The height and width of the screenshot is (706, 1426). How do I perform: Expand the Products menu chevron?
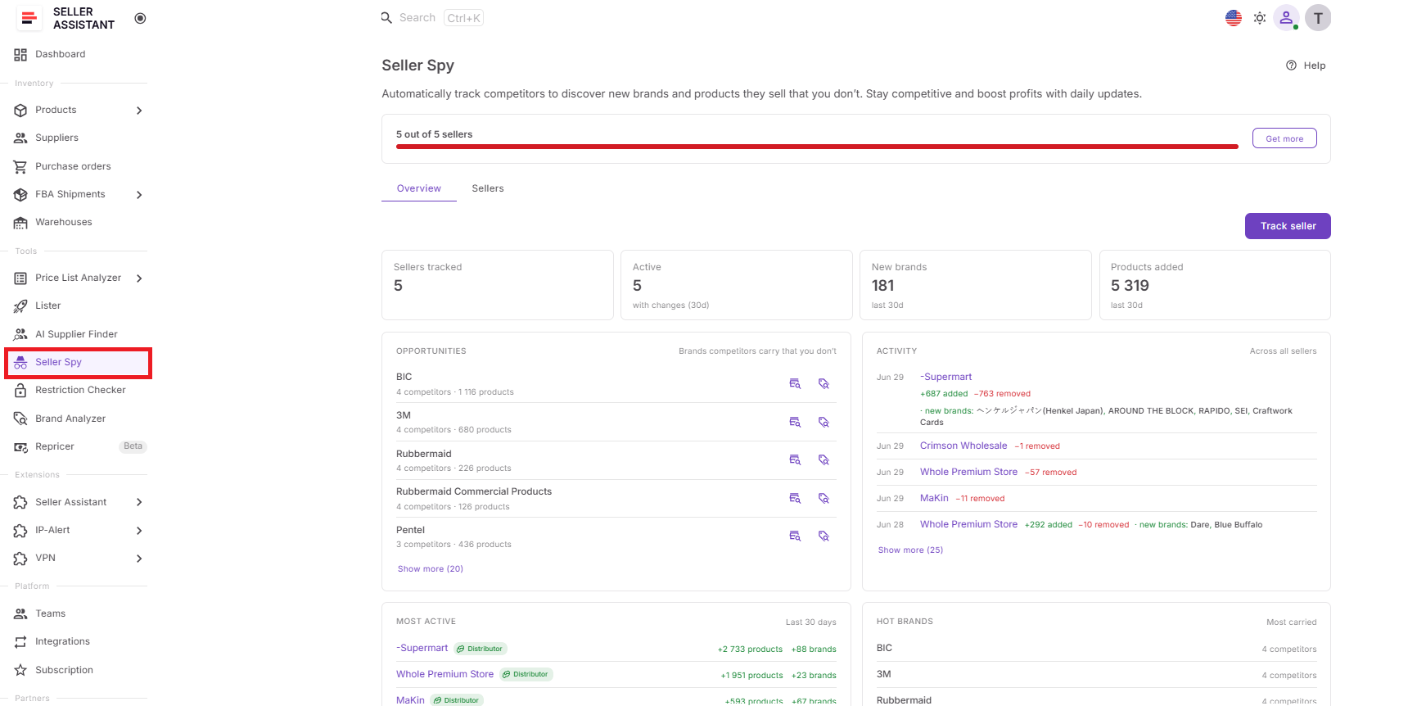(139, 111)
